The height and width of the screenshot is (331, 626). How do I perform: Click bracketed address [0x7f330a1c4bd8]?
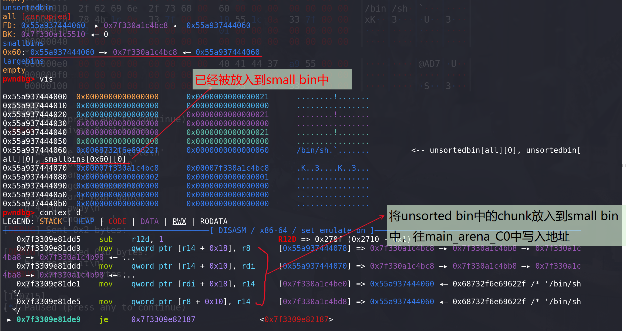(315, 302)
